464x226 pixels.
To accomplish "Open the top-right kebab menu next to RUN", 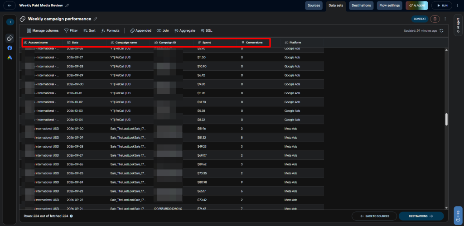I will [x=457, y=5].
